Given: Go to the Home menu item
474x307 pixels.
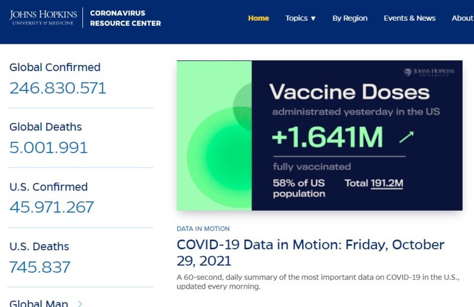Looking at the screenshot, I should coord(258,18).
